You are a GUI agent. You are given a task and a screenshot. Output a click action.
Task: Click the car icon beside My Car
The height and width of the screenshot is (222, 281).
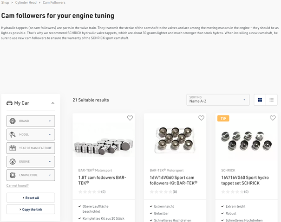tap(9, 103)
